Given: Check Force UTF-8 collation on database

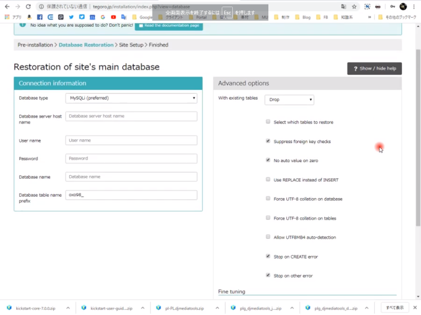Looking at the screenshot, I should tap(268, 198).
